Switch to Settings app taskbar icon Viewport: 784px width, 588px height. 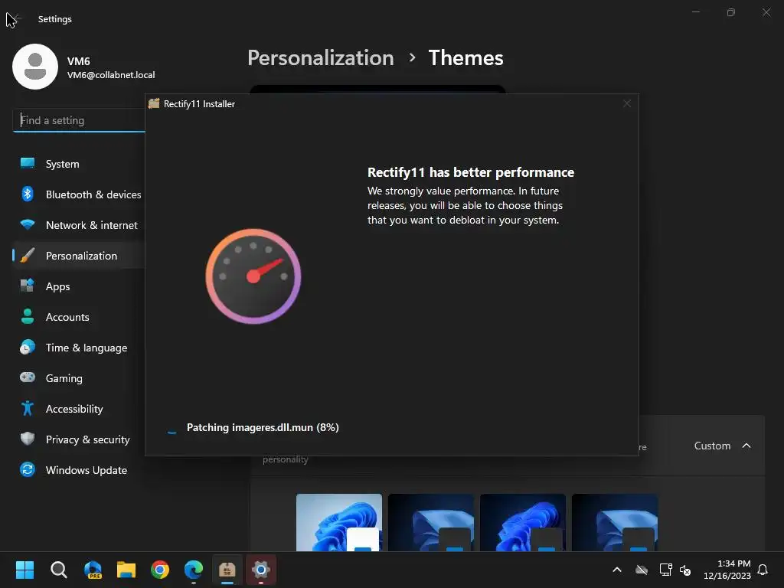pyautogui.click(x=261, y=570)
